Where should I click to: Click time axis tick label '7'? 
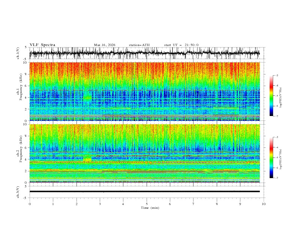193,204
